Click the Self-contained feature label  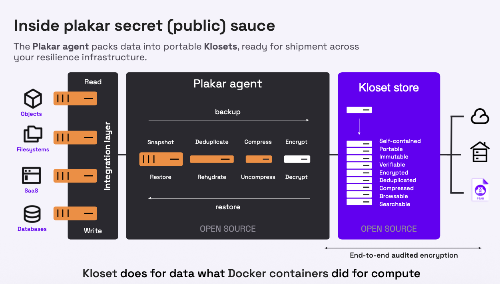tap(400, 141)
